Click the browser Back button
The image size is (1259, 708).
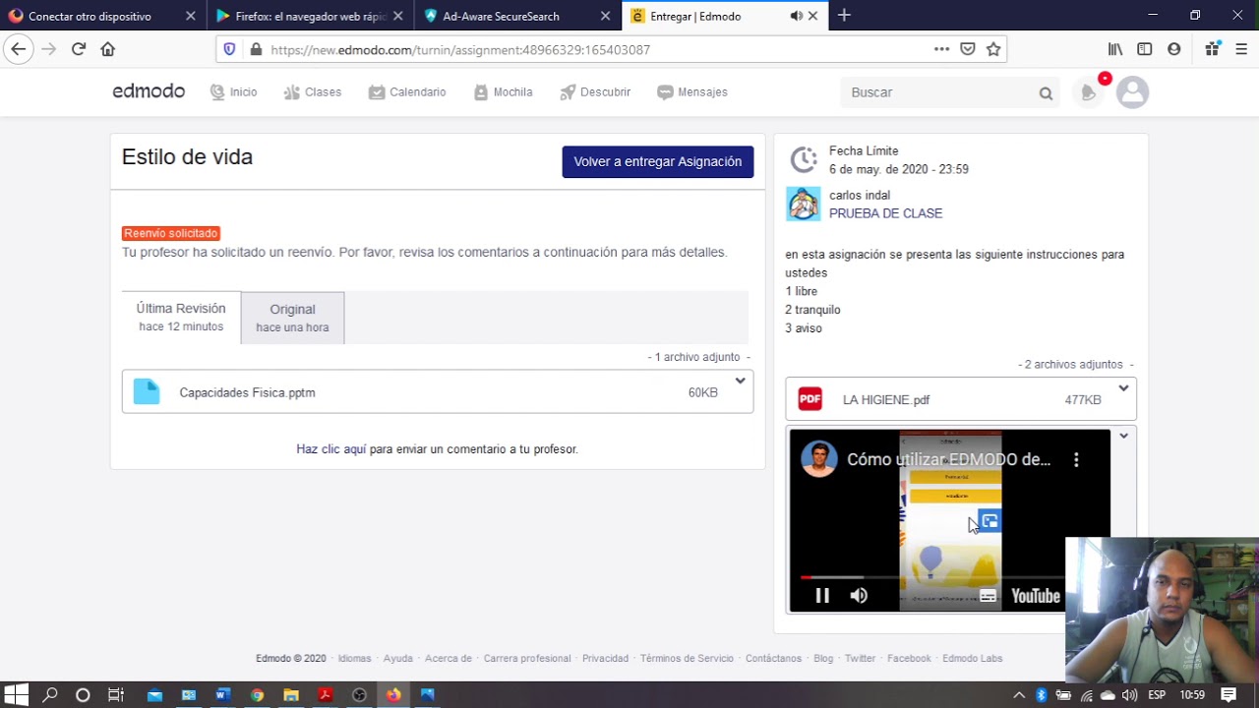[19, 49]
